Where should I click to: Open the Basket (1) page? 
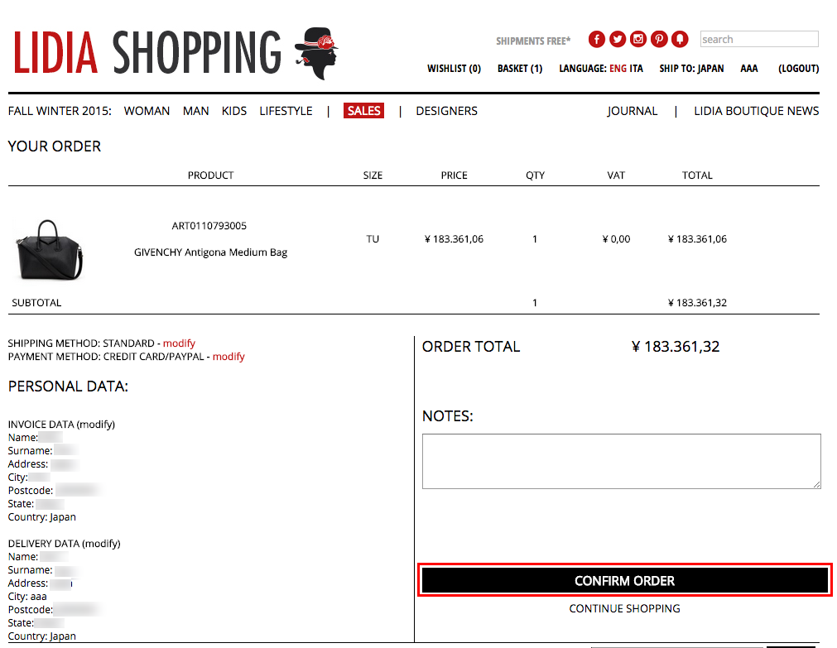520,69
